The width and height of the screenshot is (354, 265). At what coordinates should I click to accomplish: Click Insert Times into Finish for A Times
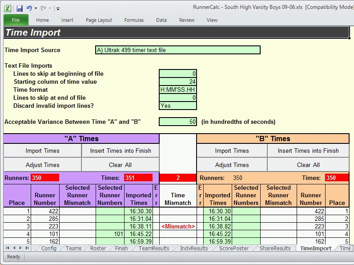tap(121, 151)
